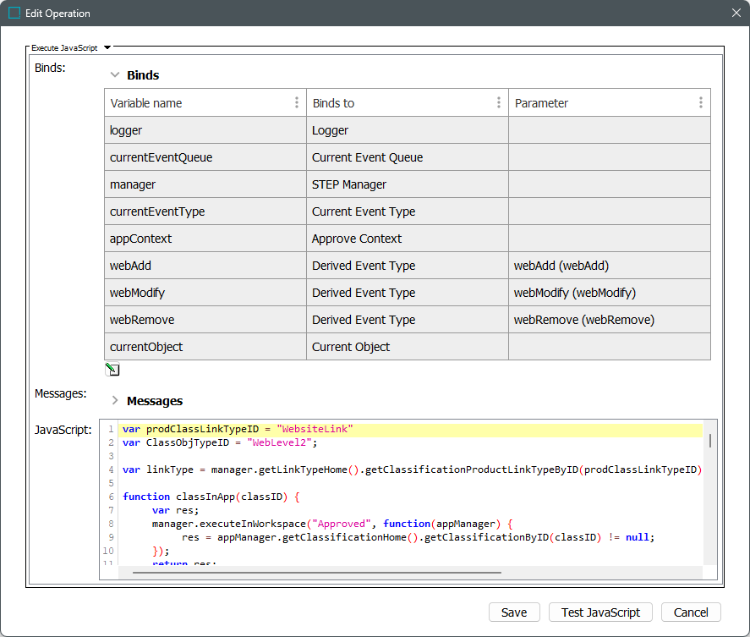This screenshot has width=750, height=637.
Task: Click the Edit Operation window icon
Action: click(14, 14)
